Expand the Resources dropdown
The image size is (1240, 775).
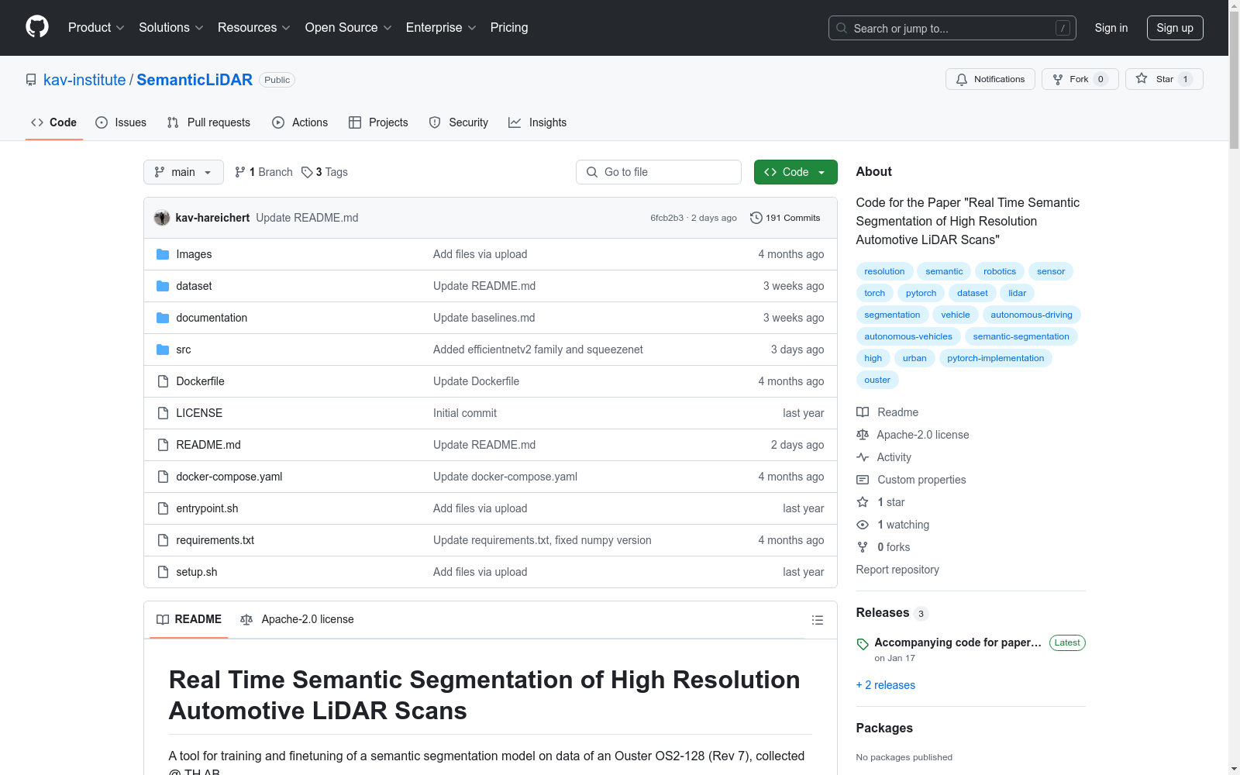pyautogui.click(x=254, y=28)
